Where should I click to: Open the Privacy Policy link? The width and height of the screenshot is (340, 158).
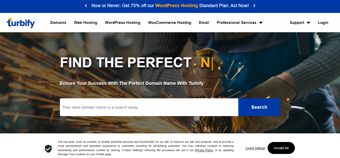pyautogui.click(x=204, y=150)
